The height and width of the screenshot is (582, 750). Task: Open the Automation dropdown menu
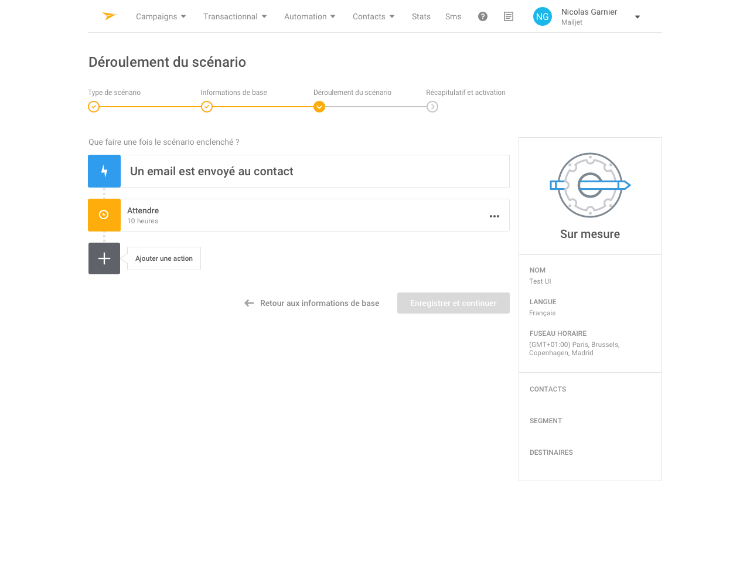310,16
